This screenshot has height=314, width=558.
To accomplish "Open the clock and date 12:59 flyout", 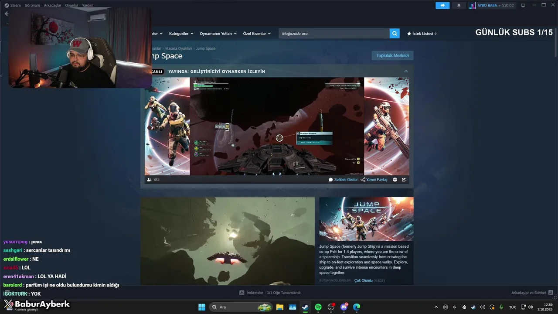I will point(545,307).
